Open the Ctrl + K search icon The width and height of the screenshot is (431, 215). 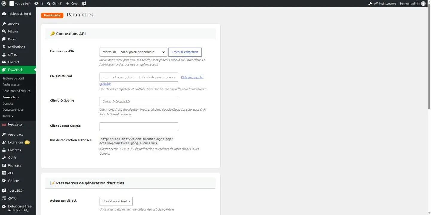[49, 4]
